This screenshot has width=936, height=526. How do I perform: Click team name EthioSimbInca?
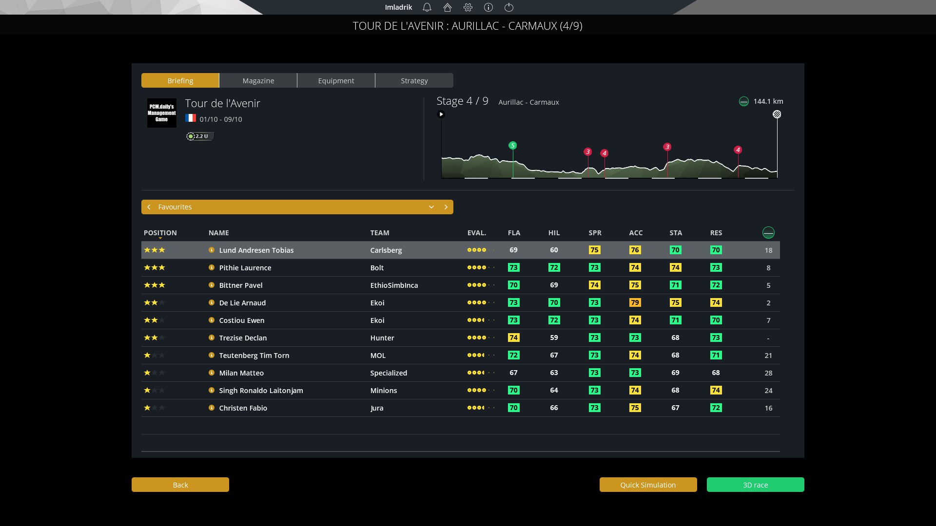[394, 285]
